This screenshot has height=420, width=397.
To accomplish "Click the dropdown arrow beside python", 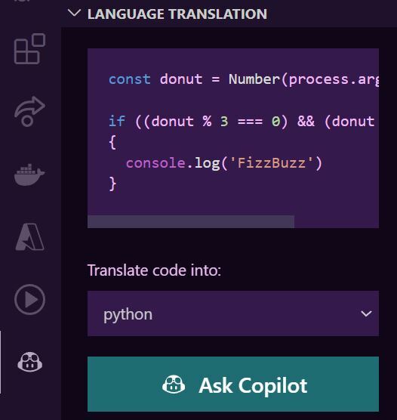I will coord(366,313).
